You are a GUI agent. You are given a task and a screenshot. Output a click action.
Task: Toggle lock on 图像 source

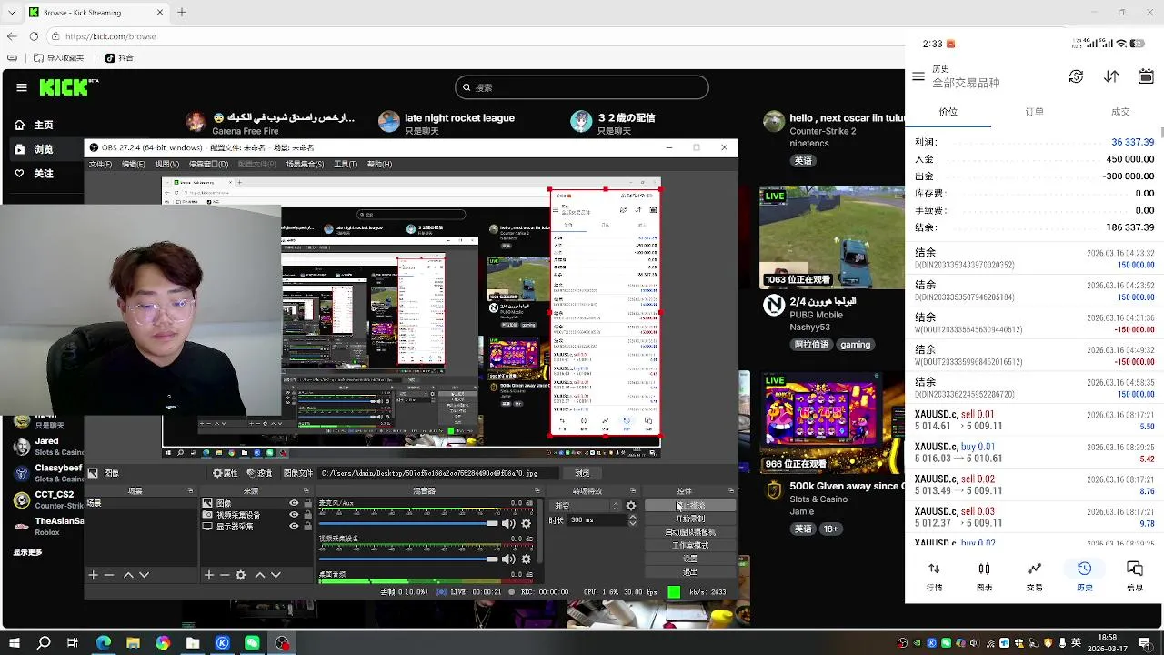coord(307,503)
